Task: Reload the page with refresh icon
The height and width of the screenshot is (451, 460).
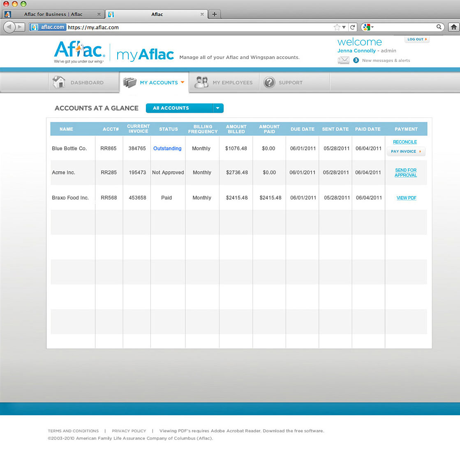Action: pyautogui.click(x=353, y=27)
